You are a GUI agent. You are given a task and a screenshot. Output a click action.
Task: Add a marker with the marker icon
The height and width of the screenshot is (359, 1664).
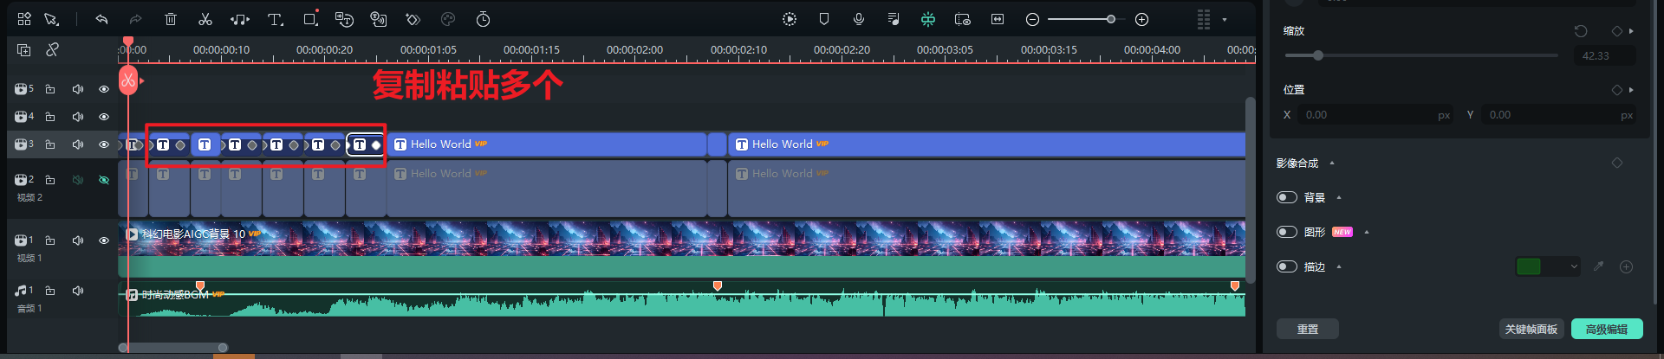click(823, 19)
